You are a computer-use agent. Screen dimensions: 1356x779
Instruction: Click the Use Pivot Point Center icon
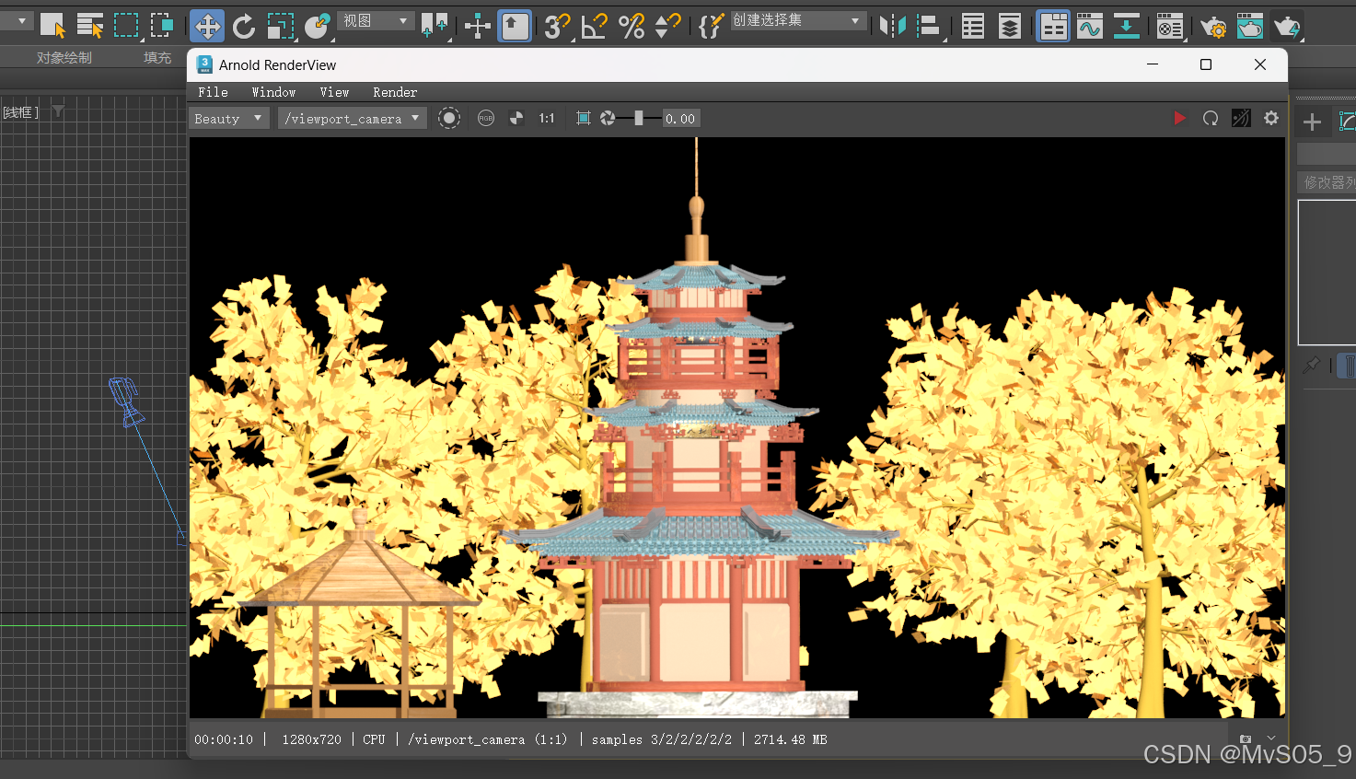tap(434, 26)
